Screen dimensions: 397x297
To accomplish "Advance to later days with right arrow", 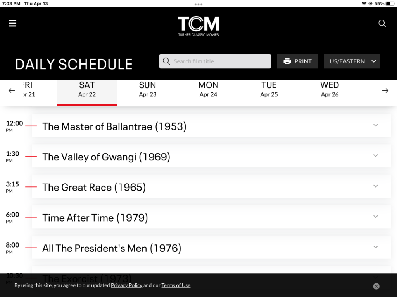I will (385, 90).
